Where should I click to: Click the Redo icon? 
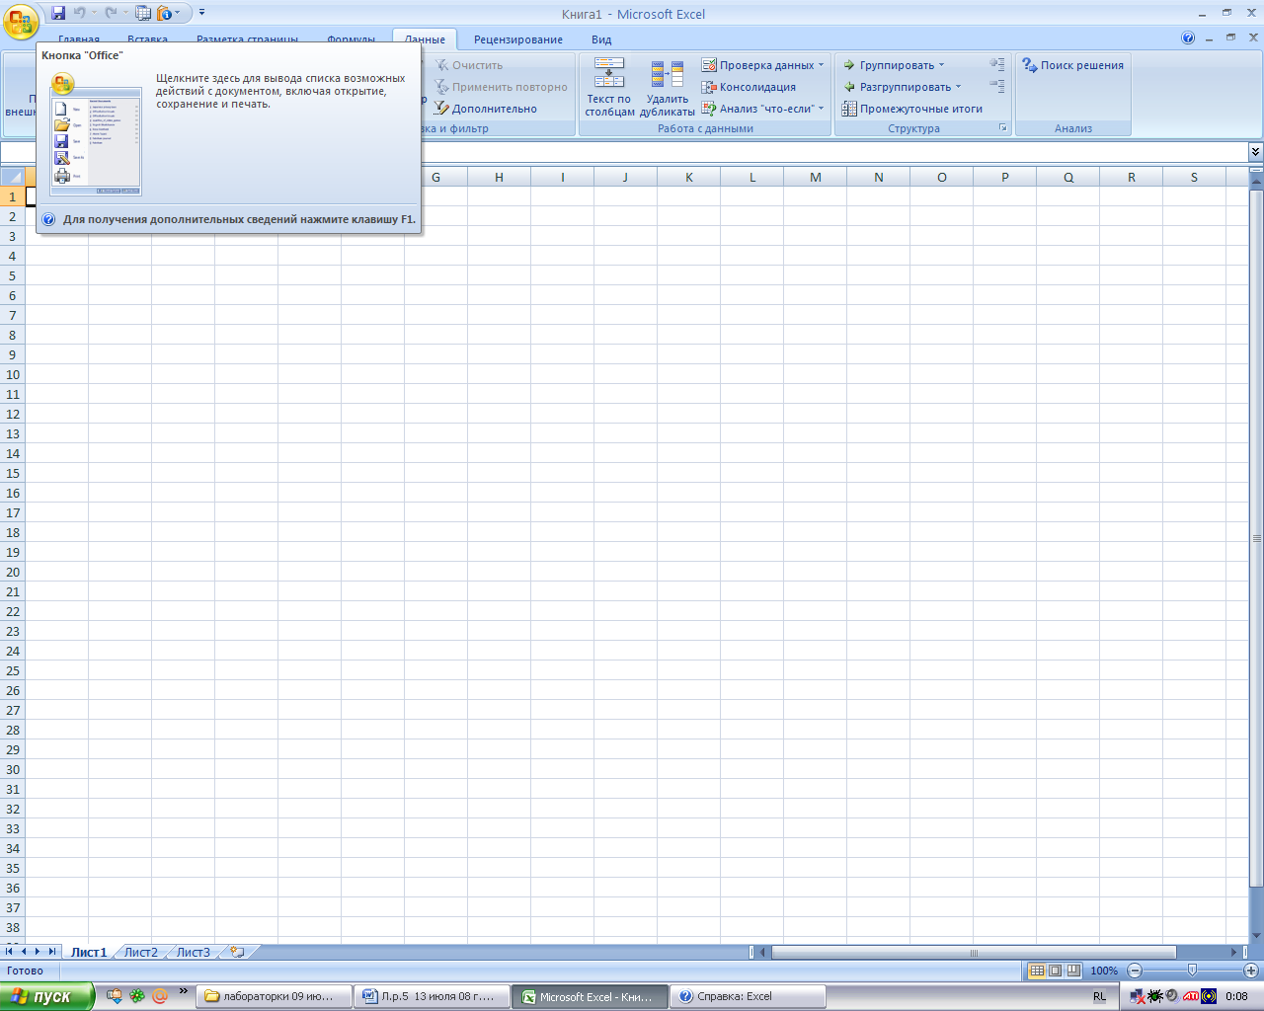(x=111, y=13)
